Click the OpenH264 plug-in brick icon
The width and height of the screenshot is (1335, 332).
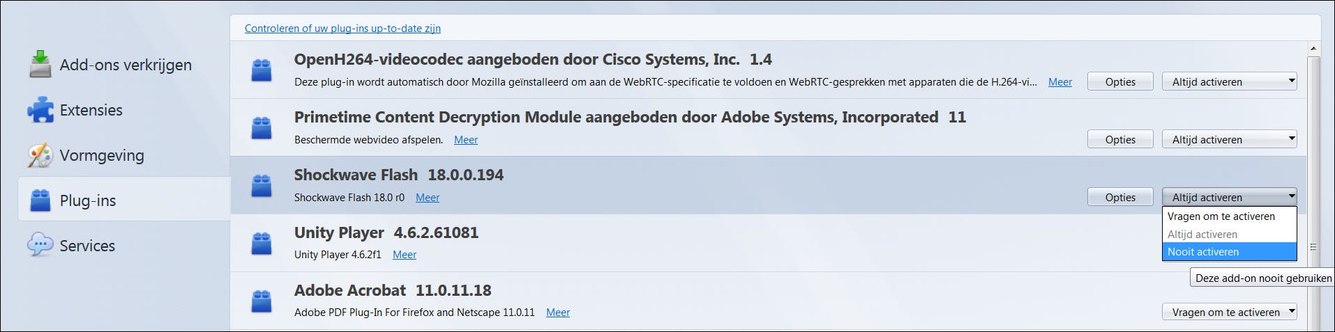click(x=262, y=70)
